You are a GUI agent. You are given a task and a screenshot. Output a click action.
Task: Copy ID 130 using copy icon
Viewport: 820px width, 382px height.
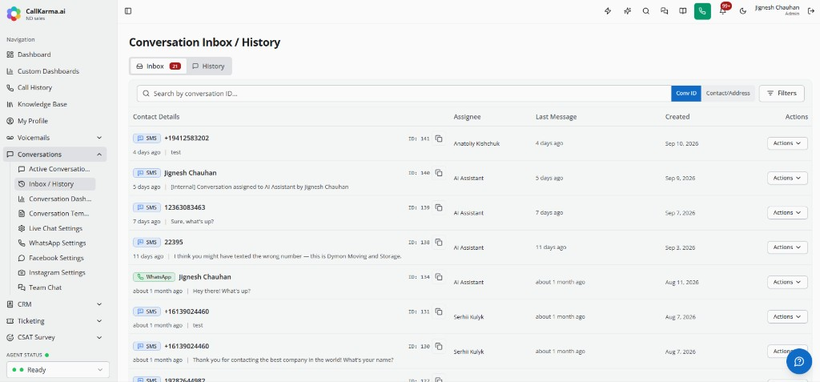point(439,346)
